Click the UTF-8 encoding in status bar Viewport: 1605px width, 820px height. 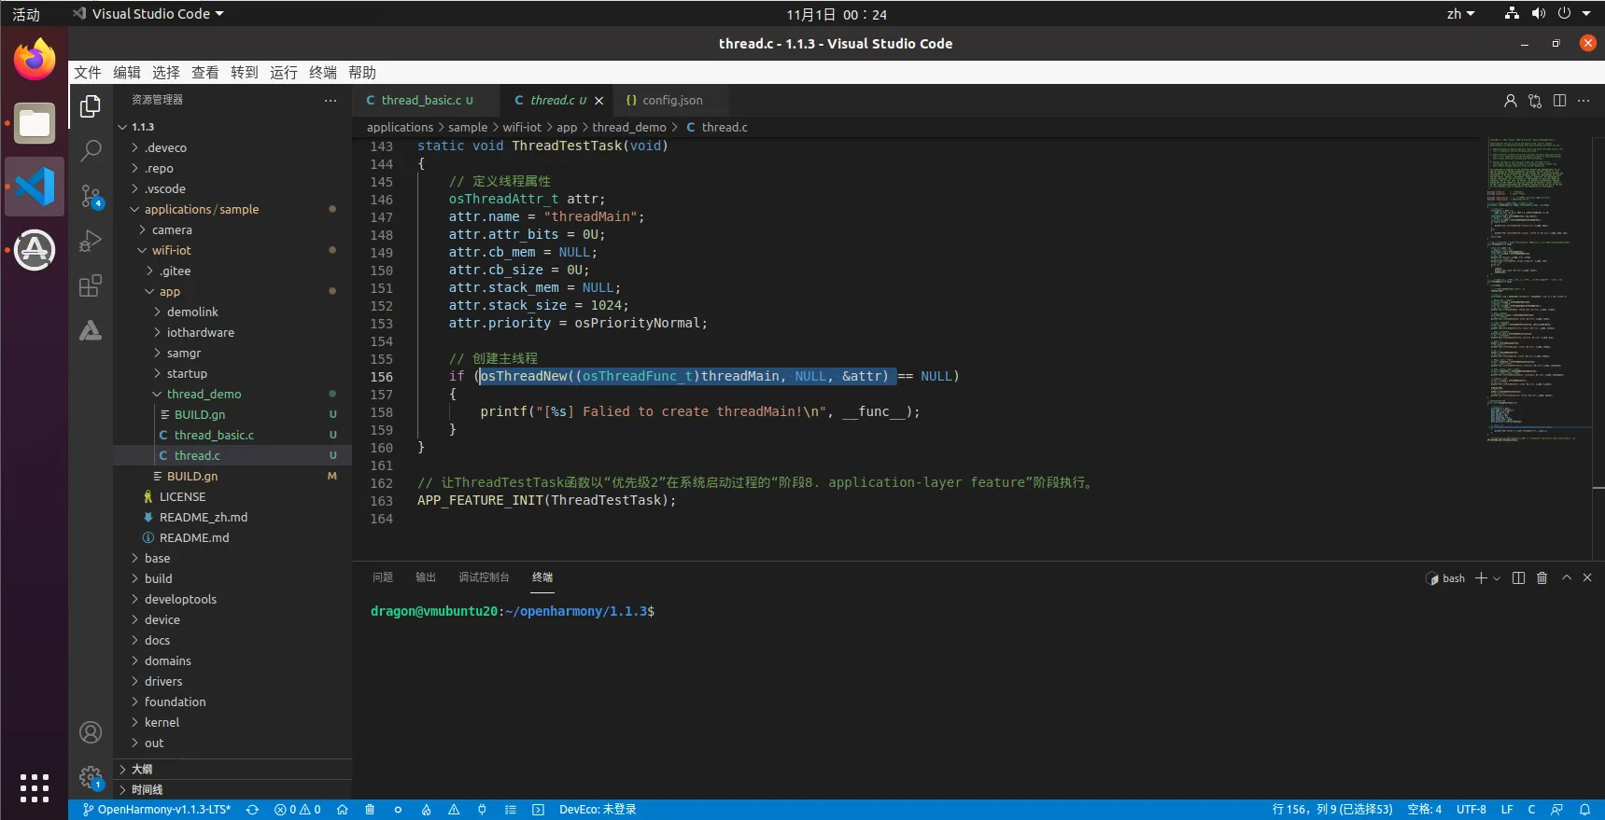click(1471, 810)
